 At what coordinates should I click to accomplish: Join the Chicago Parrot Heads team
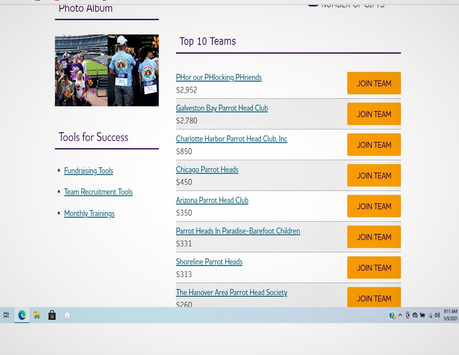[x=374, y=176]
